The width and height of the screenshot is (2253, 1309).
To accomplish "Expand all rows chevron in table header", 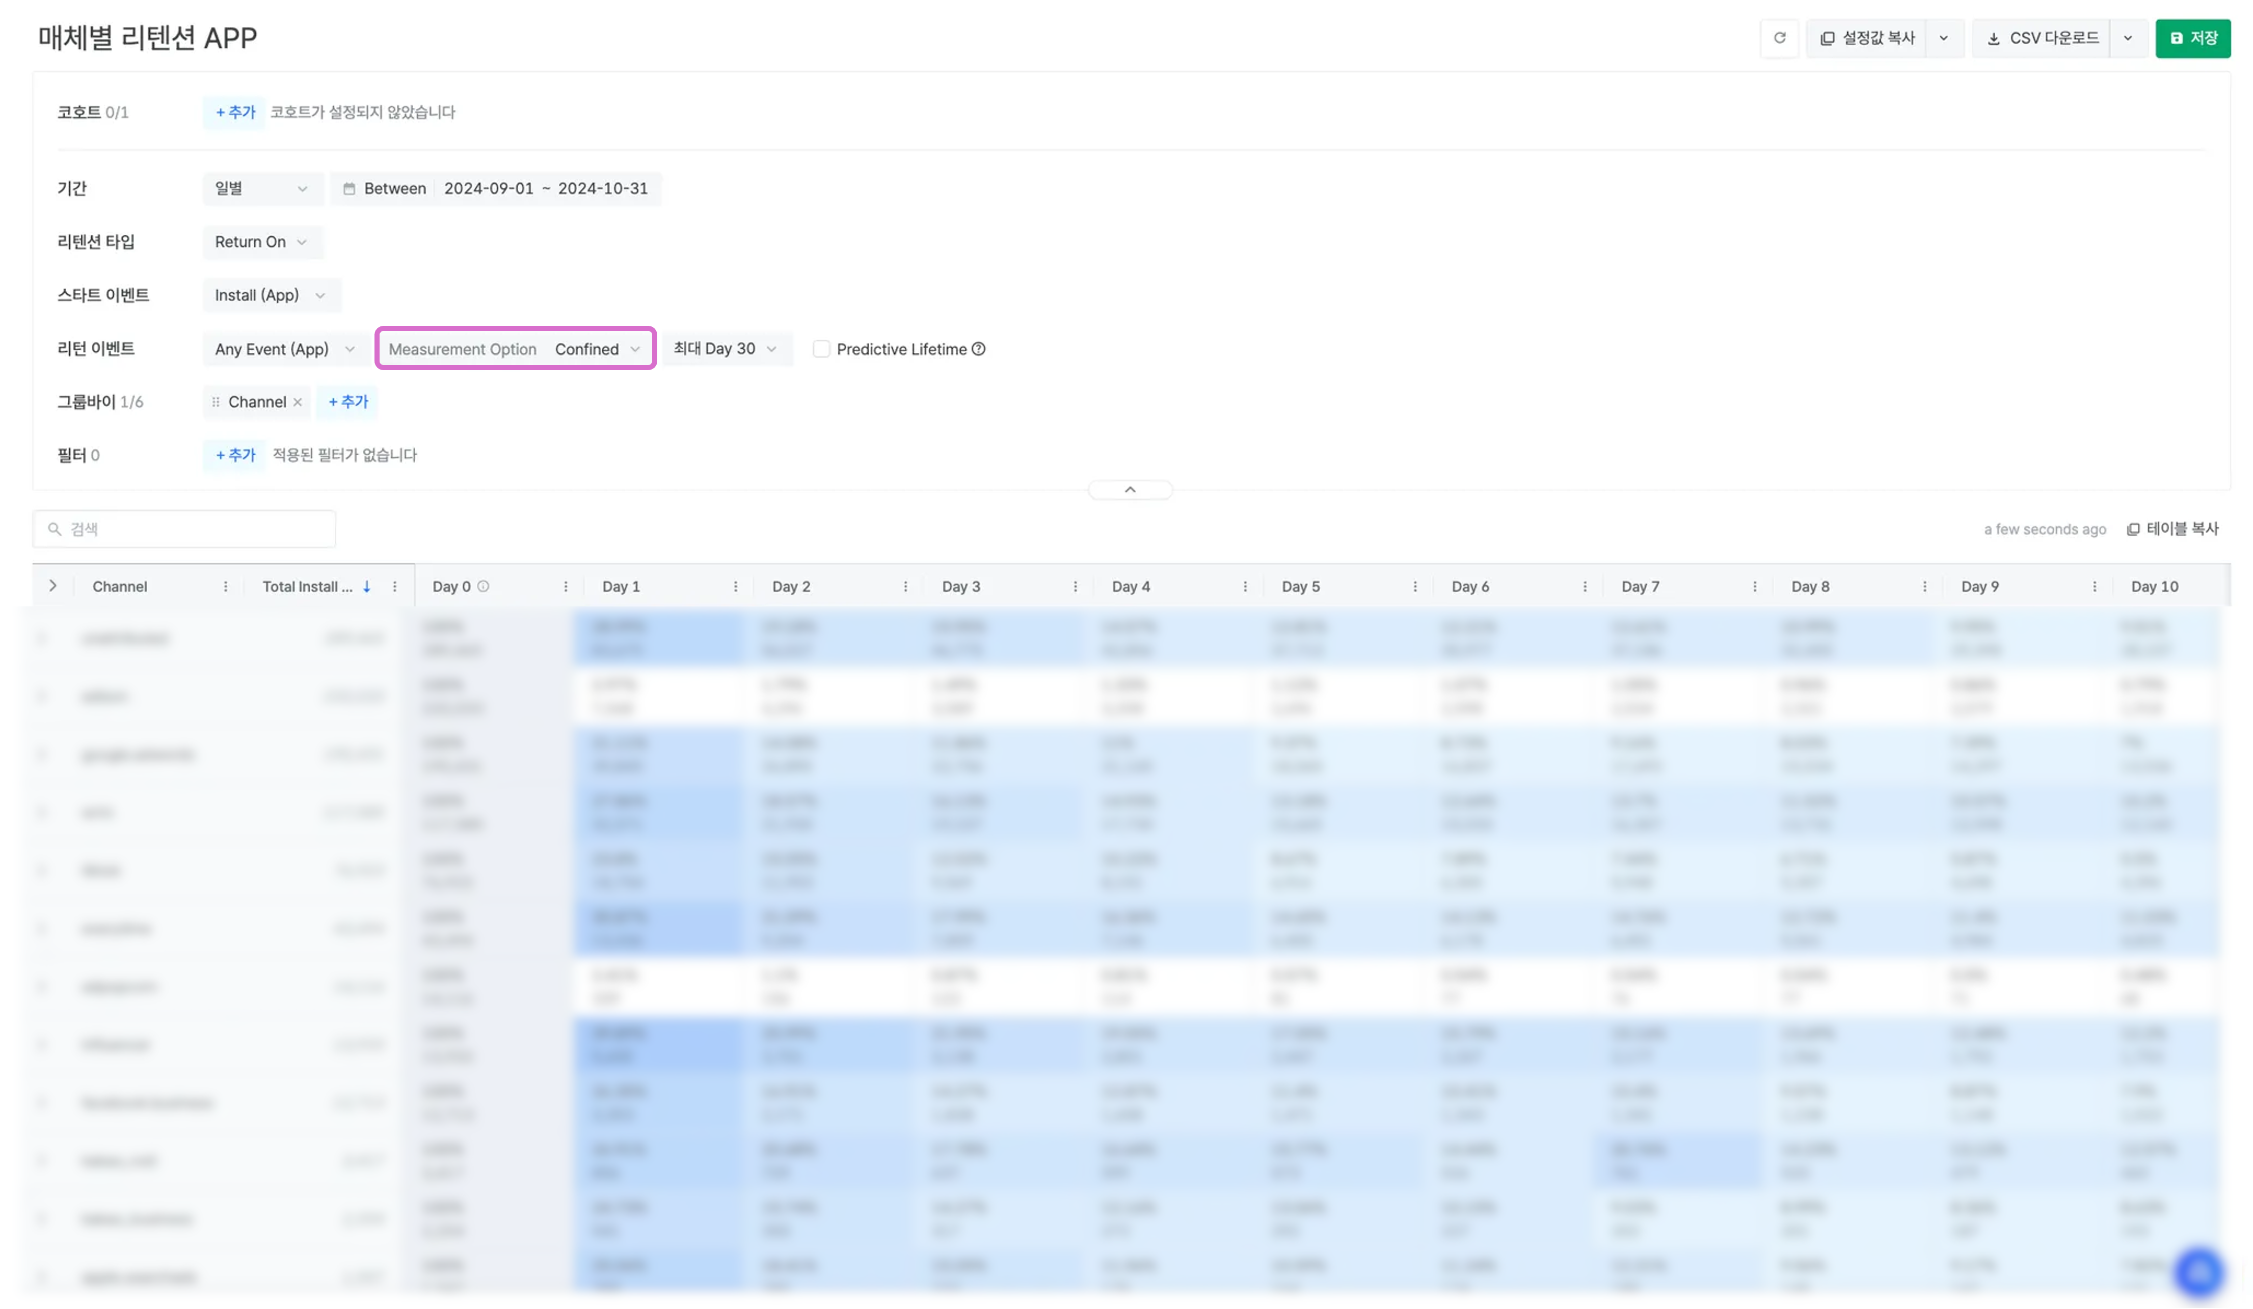I will point(53,586).
